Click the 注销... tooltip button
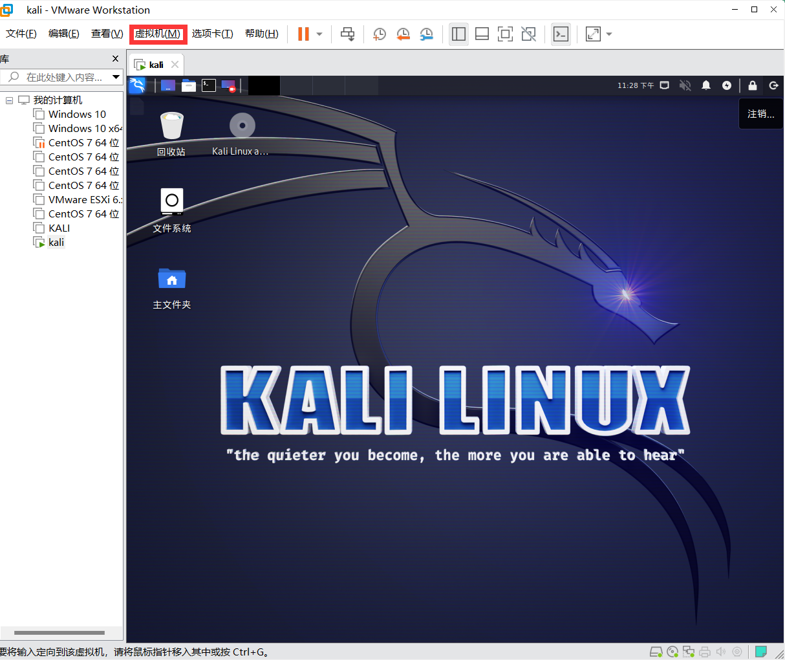The image size is (785, 660). [x=761, y=114]
